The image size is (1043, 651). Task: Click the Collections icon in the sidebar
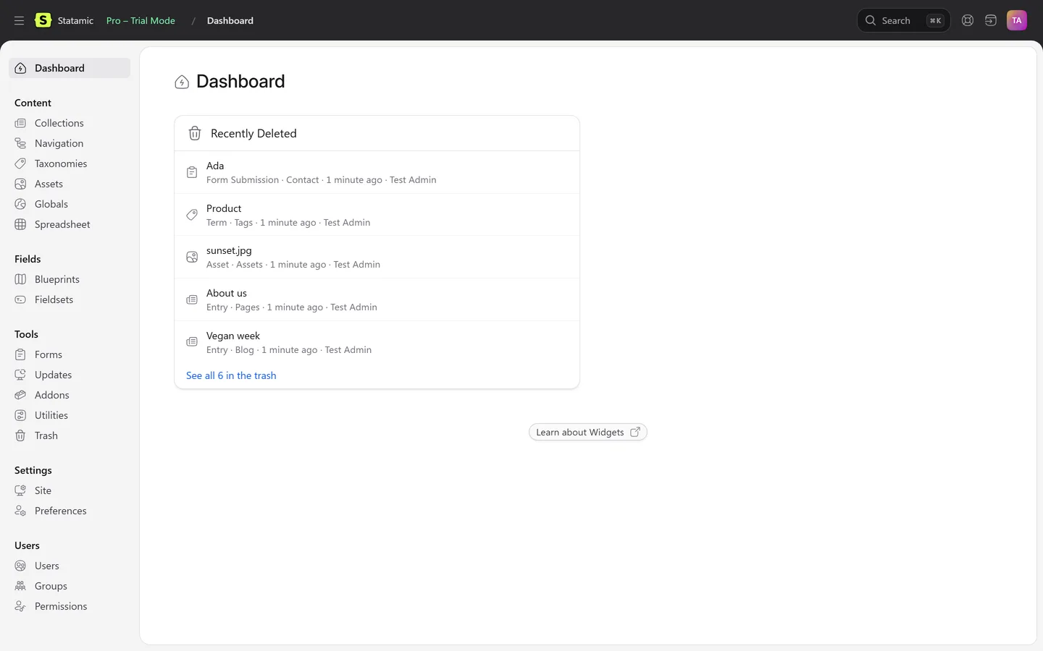20,123
